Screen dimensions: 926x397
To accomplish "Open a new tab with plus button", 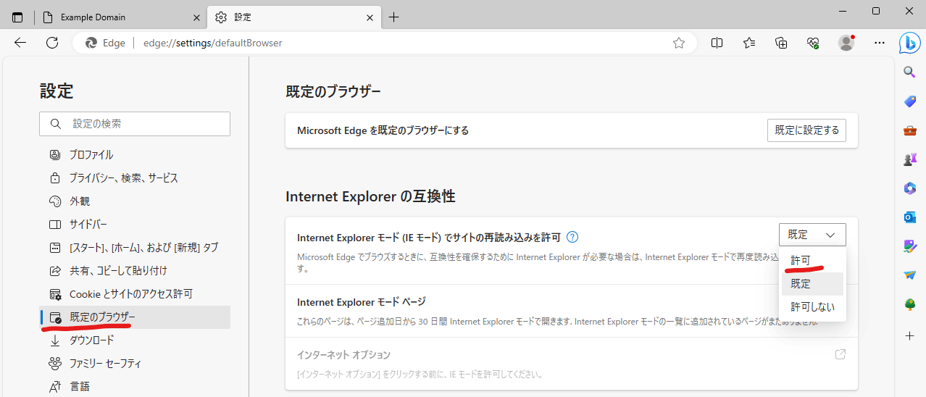I will [394, 17].
